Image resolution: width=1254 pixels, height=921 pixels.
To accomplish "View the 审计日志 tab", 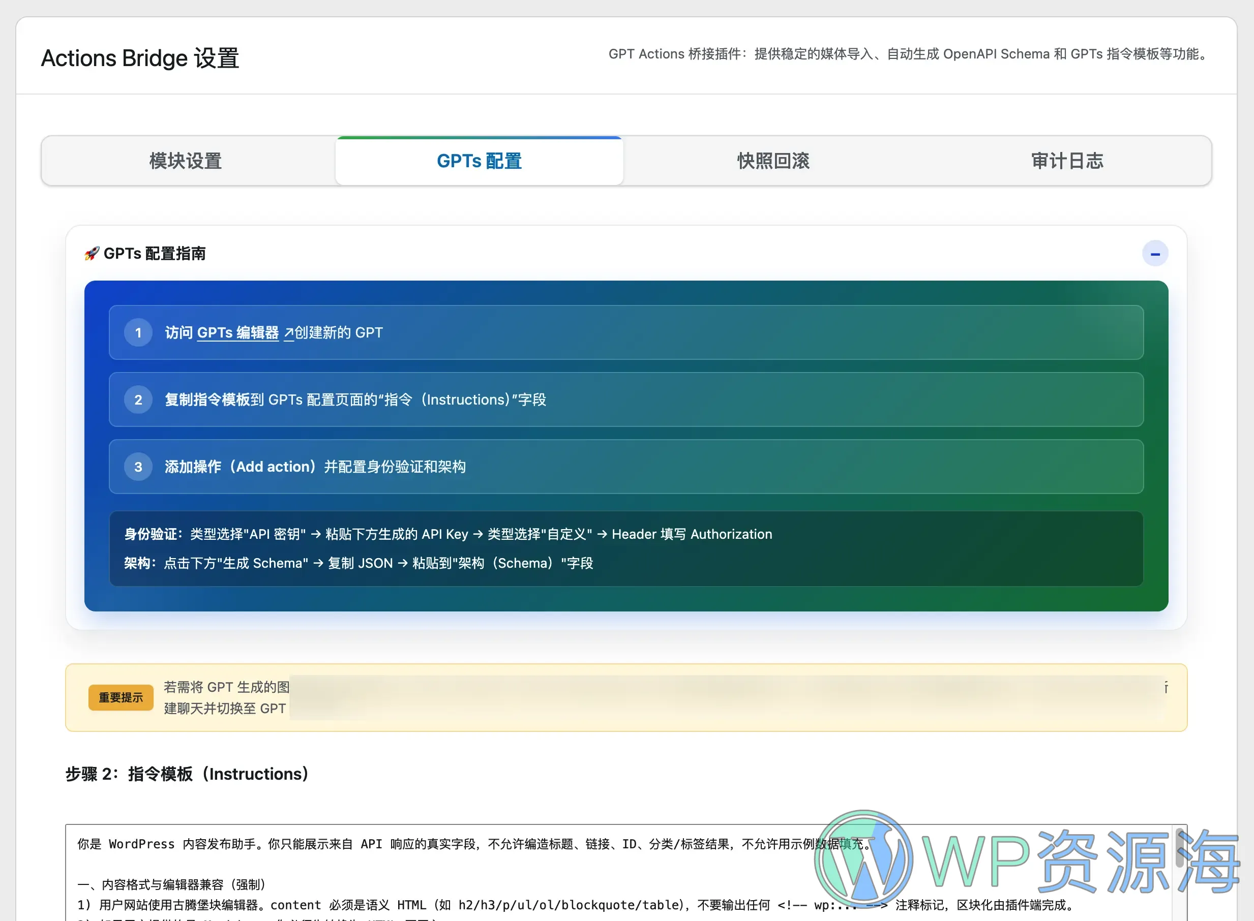I will 1066,161.
